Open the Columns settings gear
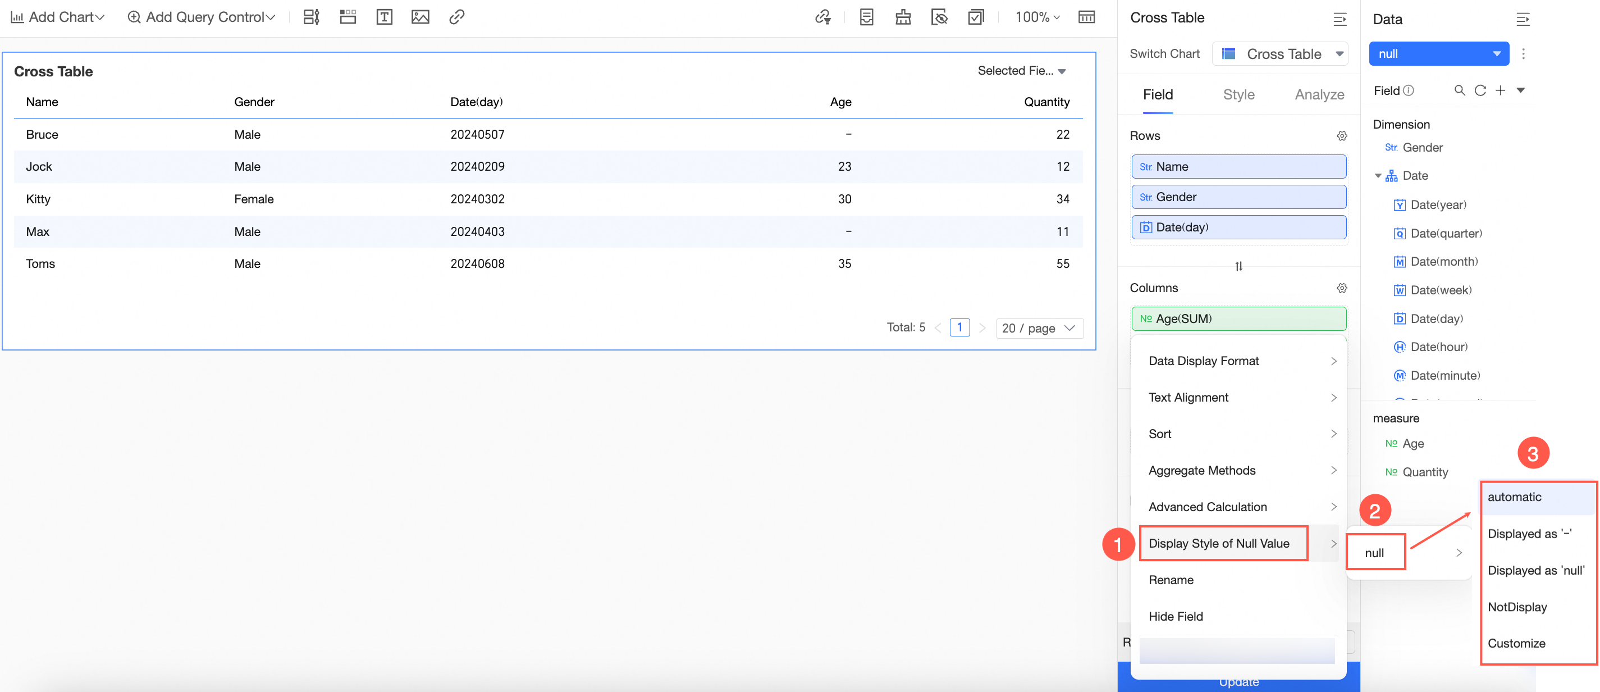 tap(1342, 288)
